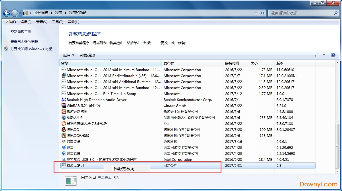Open the 组织 dropdown menu
This screenshot has width=342, height=191.
(69, 55)
